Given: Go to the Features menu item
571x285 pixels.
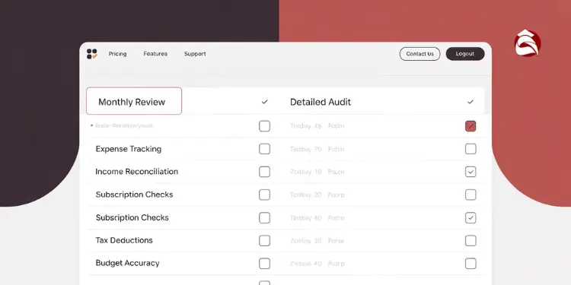Looking at the screenshot, I should pyautogui.click(x=155, y=54).
